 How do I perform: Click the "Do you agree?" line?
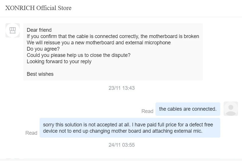coord(43,49)
